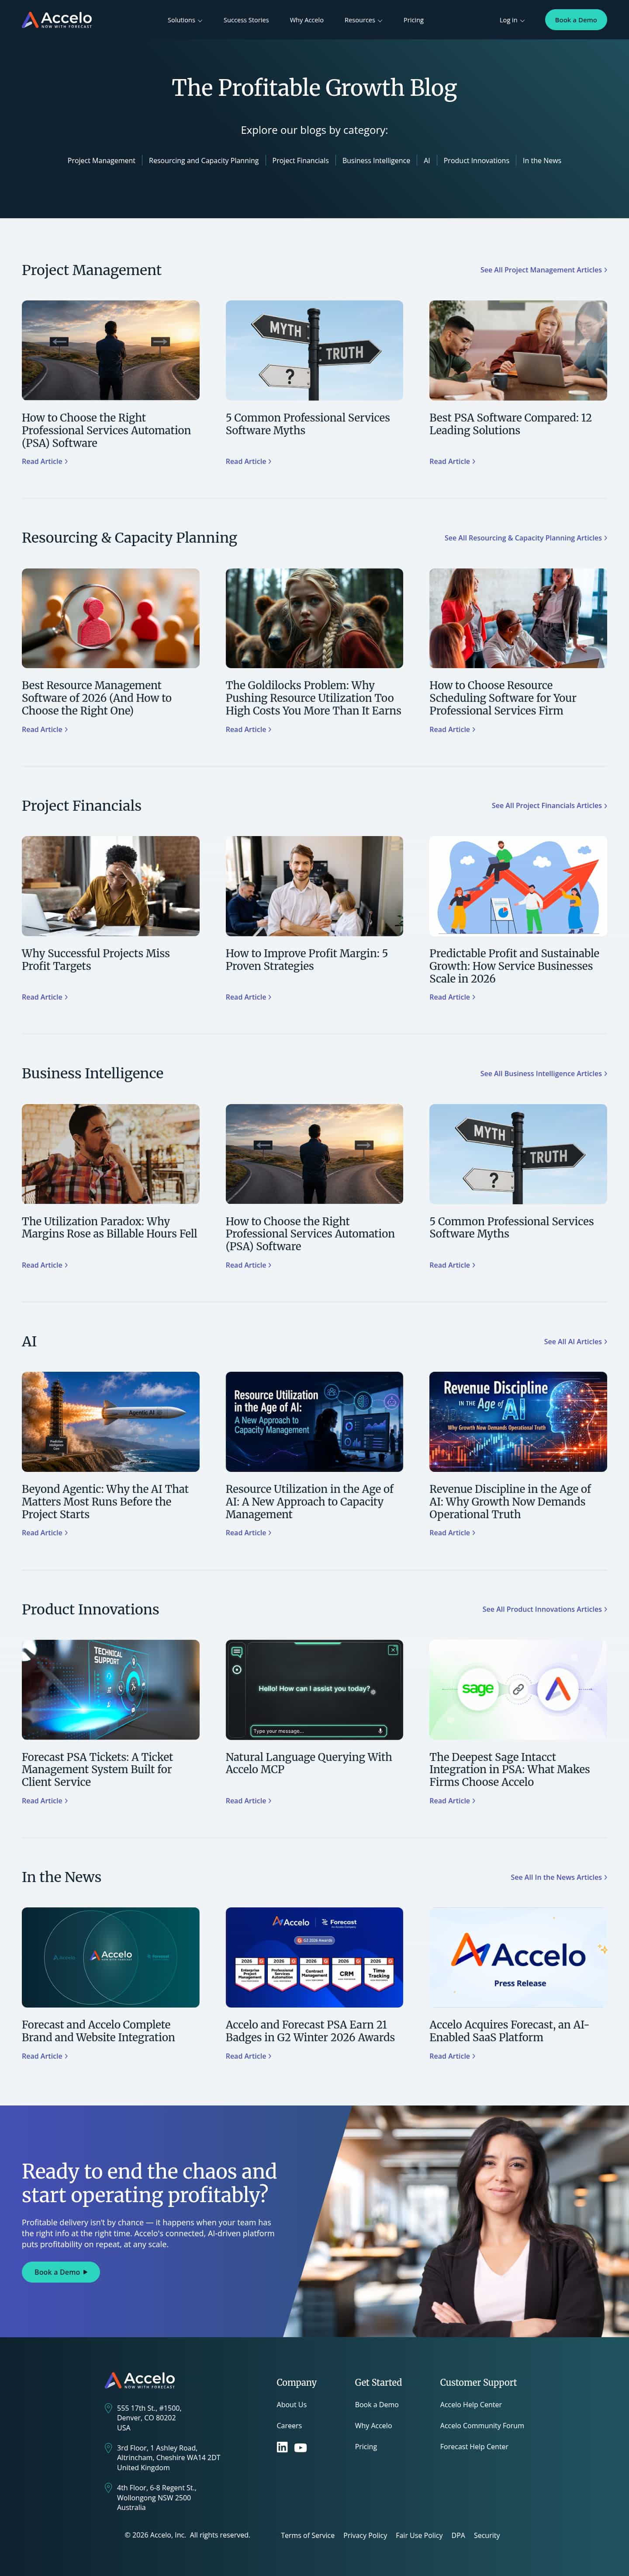Image resolution: width=629 pixels, height=2576 pixels.
Task: Open Accelo Help Center in the footer
Action: click(x=471, y=2405)
